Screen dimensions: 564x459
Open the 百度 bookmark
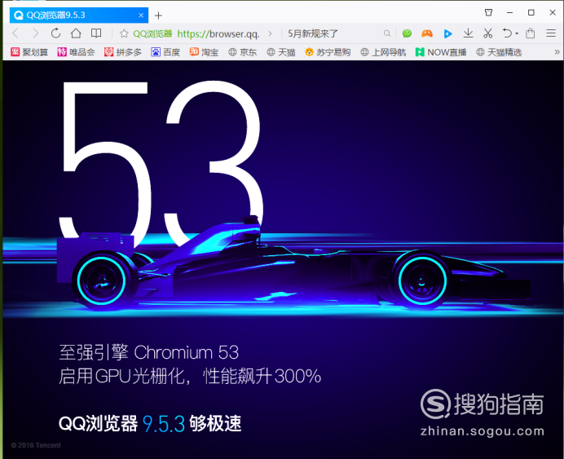[x=165, y=52]
